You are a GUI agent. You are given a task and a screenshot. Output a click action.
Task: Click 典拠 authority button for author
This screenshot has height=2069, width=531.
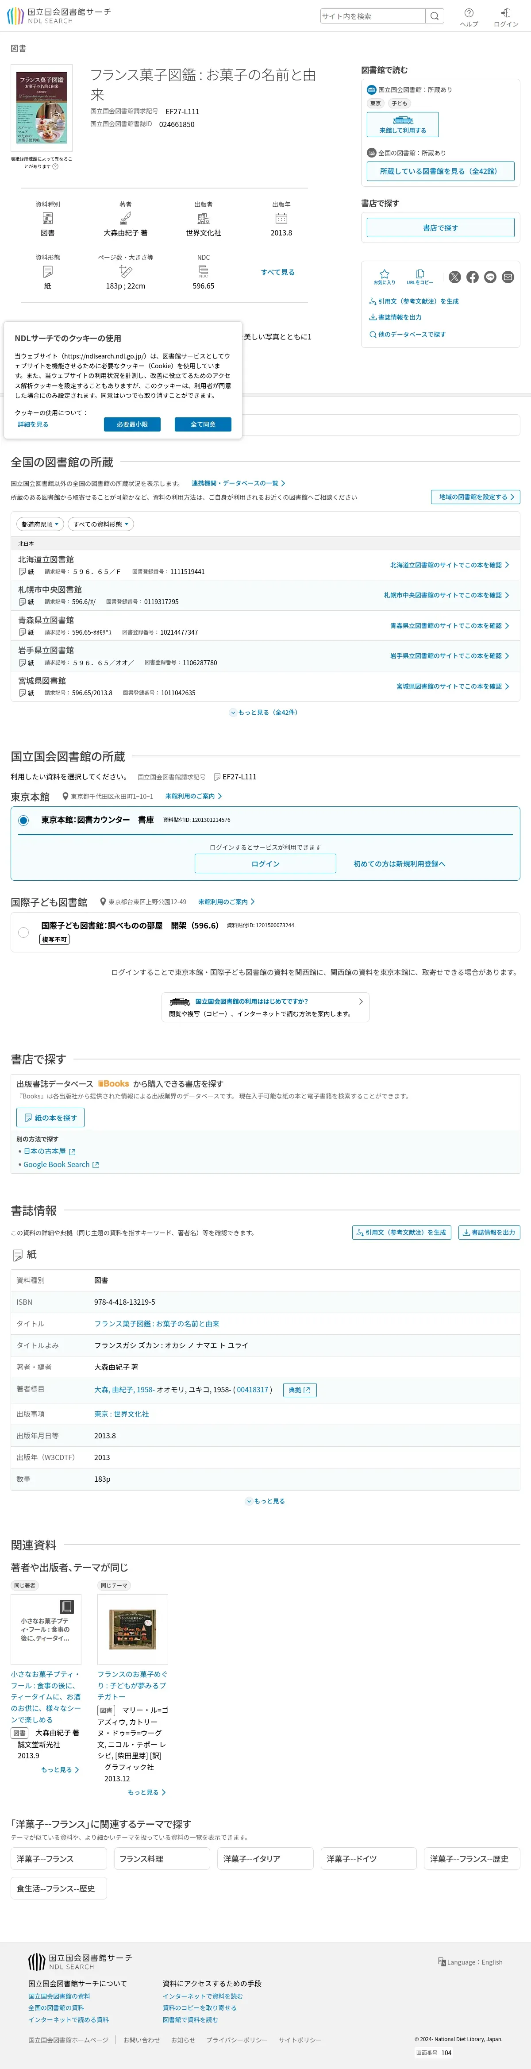pyautogui.click(x=300, y=1390)
